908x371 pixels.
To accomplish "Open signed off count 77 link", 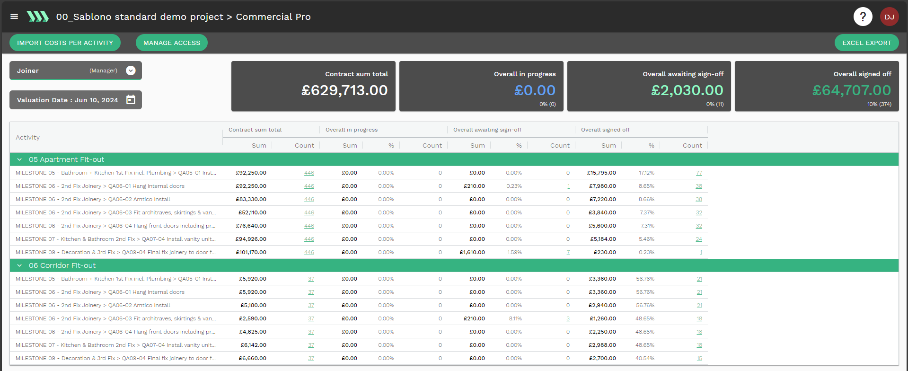I will 699,173.
